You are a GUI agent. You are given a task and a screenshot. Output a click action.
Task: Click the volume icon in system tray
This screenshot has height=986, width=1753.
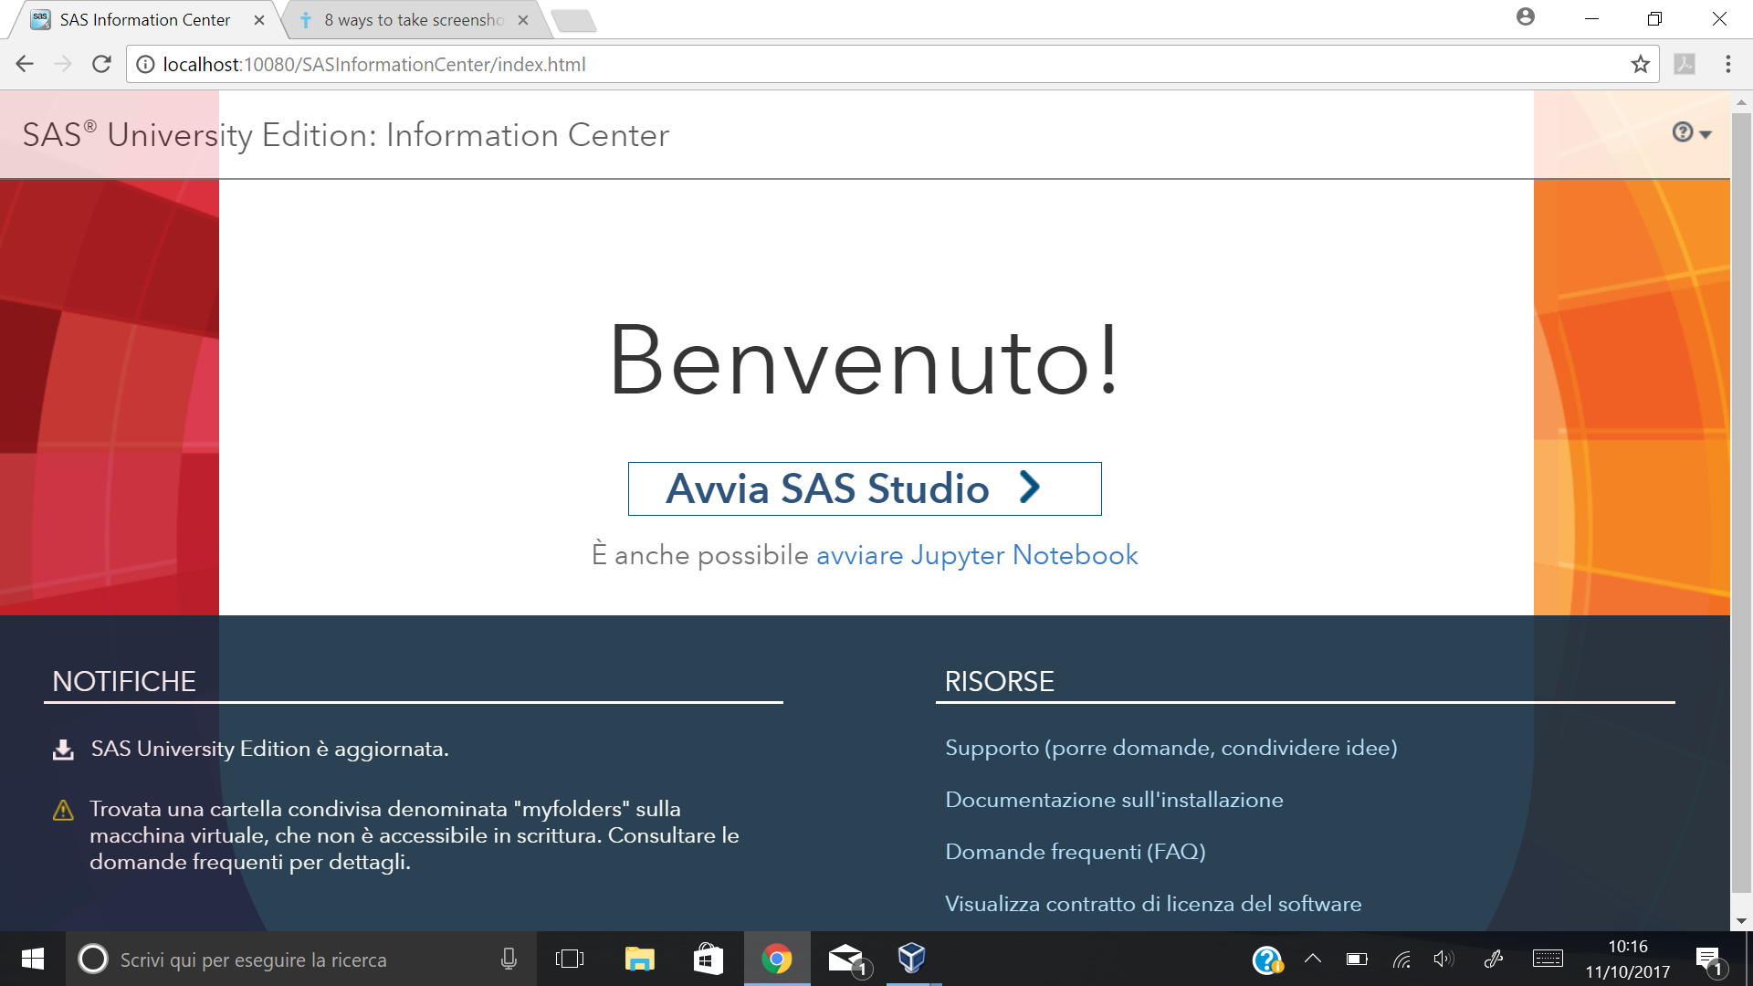(1444, 959)
